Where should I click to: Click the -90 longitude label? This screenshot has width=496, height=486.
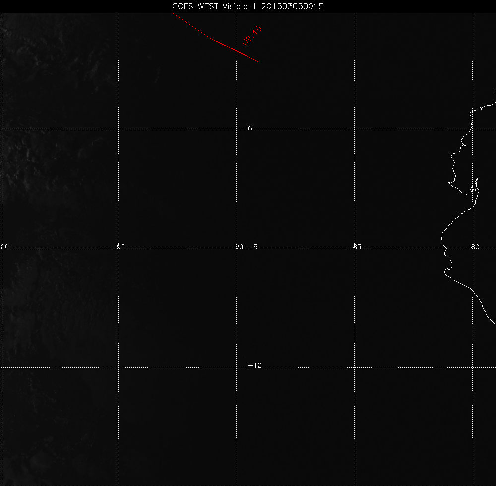click(236, 247)
